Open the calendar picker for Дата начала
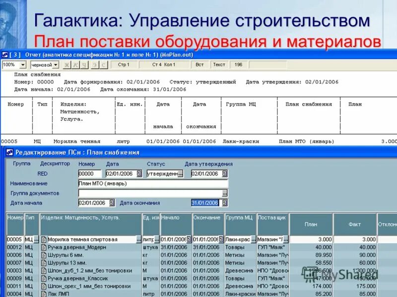 pos(112,203)
